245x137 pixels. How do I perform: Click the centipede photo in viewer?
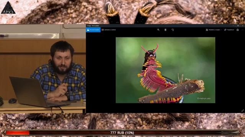(165, 70)
